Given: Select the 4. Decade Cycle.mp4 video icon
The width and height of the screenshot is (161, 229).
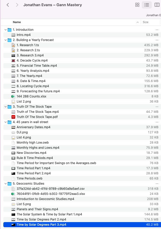Looking at the screenshot, I should [13, 61].
